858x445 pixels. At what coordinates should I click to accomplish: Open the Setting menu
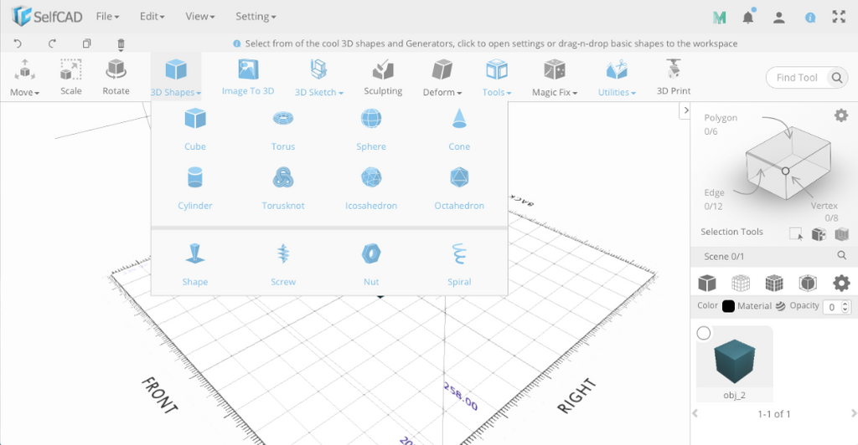coord(256,17)
